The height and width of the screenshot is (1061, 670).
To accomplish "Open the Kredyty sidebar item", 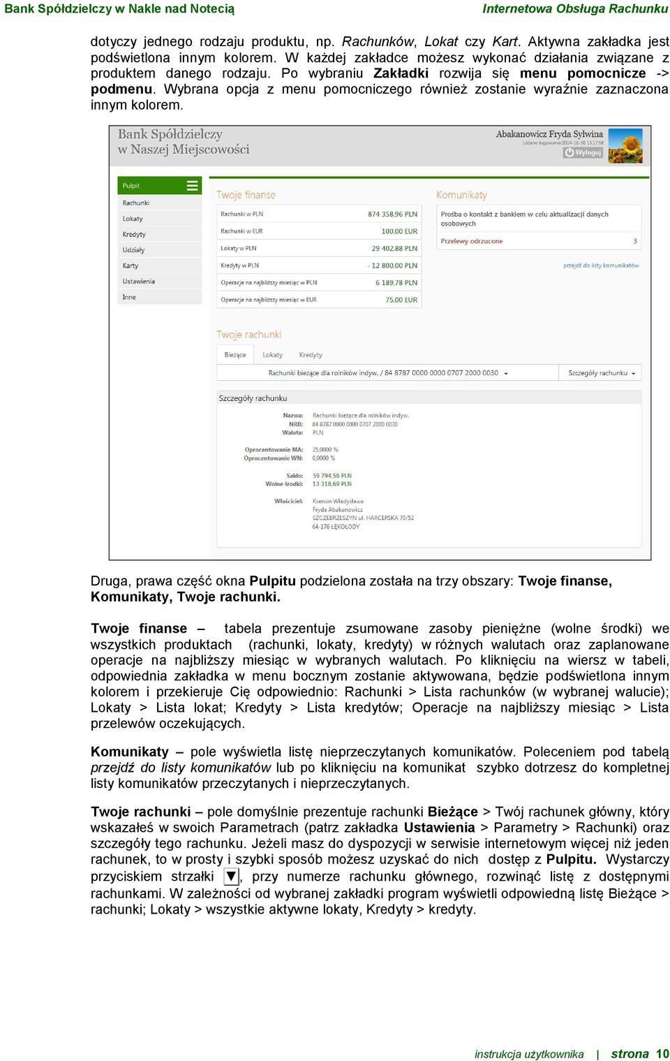I will (160, 234).
